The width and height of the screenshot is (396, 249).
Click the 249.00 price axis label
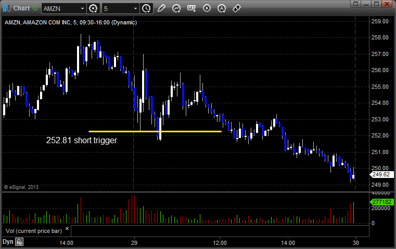tap(380, 185)
